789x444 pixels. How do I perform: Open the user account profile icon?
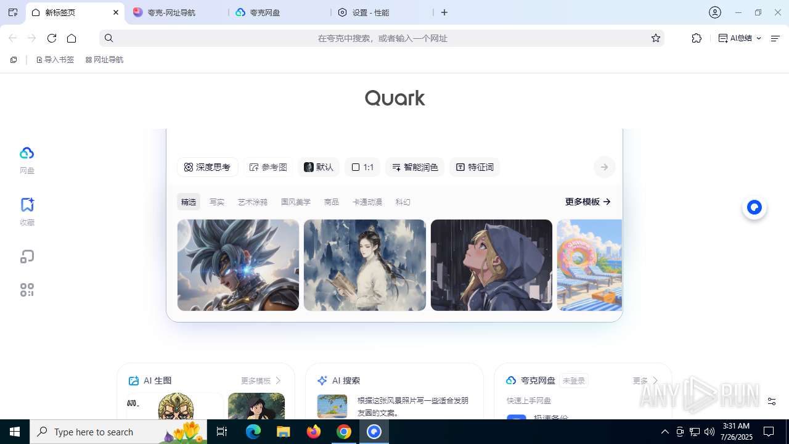pyautogui.click(x=715, y=12)
